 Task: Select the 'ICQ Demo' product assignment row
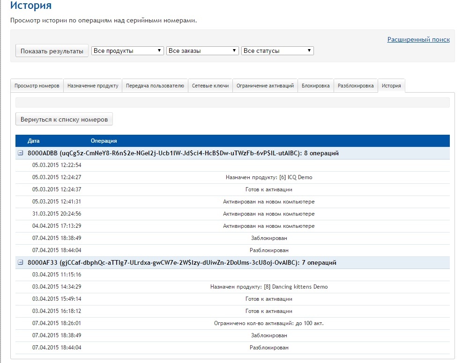click(268, 177)
